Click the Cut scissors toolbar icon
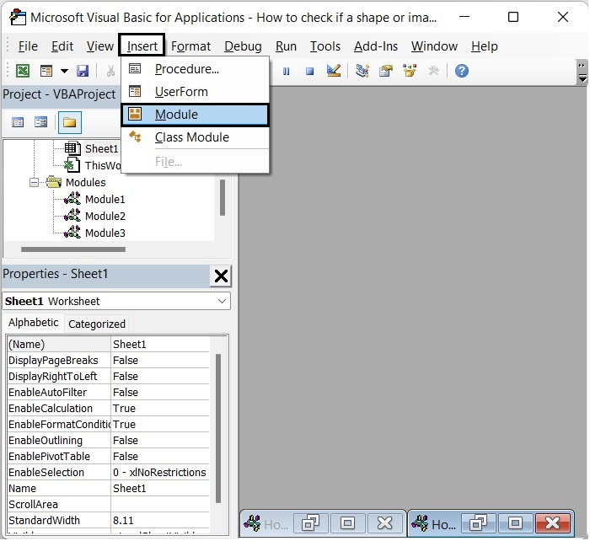Image resolution: width=590 pixels, height=541 pixels. point(110,71)
